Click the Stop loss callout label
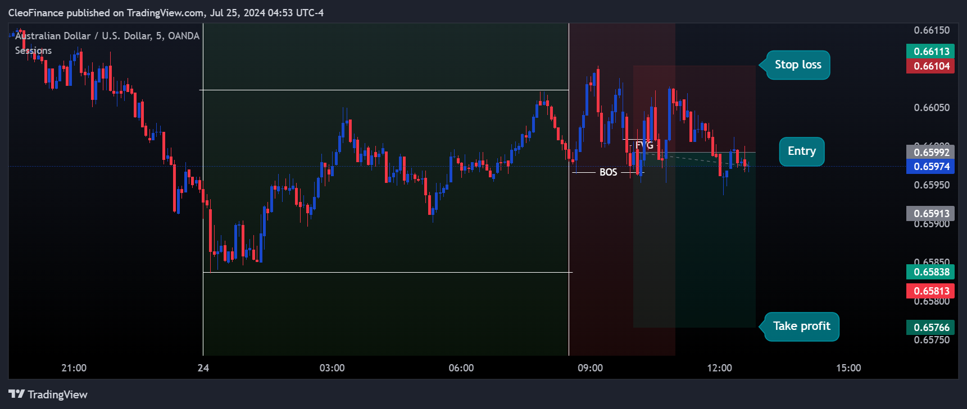967x409 pixels. point(798,65)
